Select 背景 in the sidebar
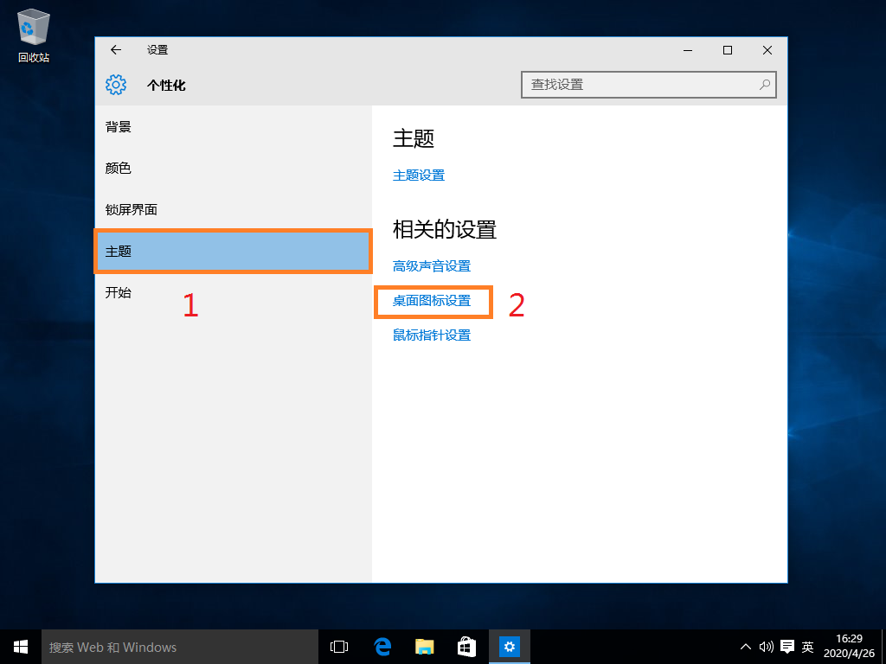Viewport: 886px width, 664px height. click(x=118, y=126)
